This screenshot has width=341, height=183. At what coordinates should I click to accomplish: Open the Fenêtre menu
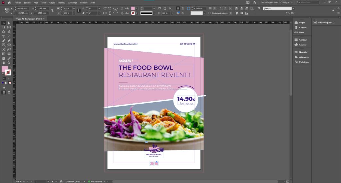pos(84,3)
